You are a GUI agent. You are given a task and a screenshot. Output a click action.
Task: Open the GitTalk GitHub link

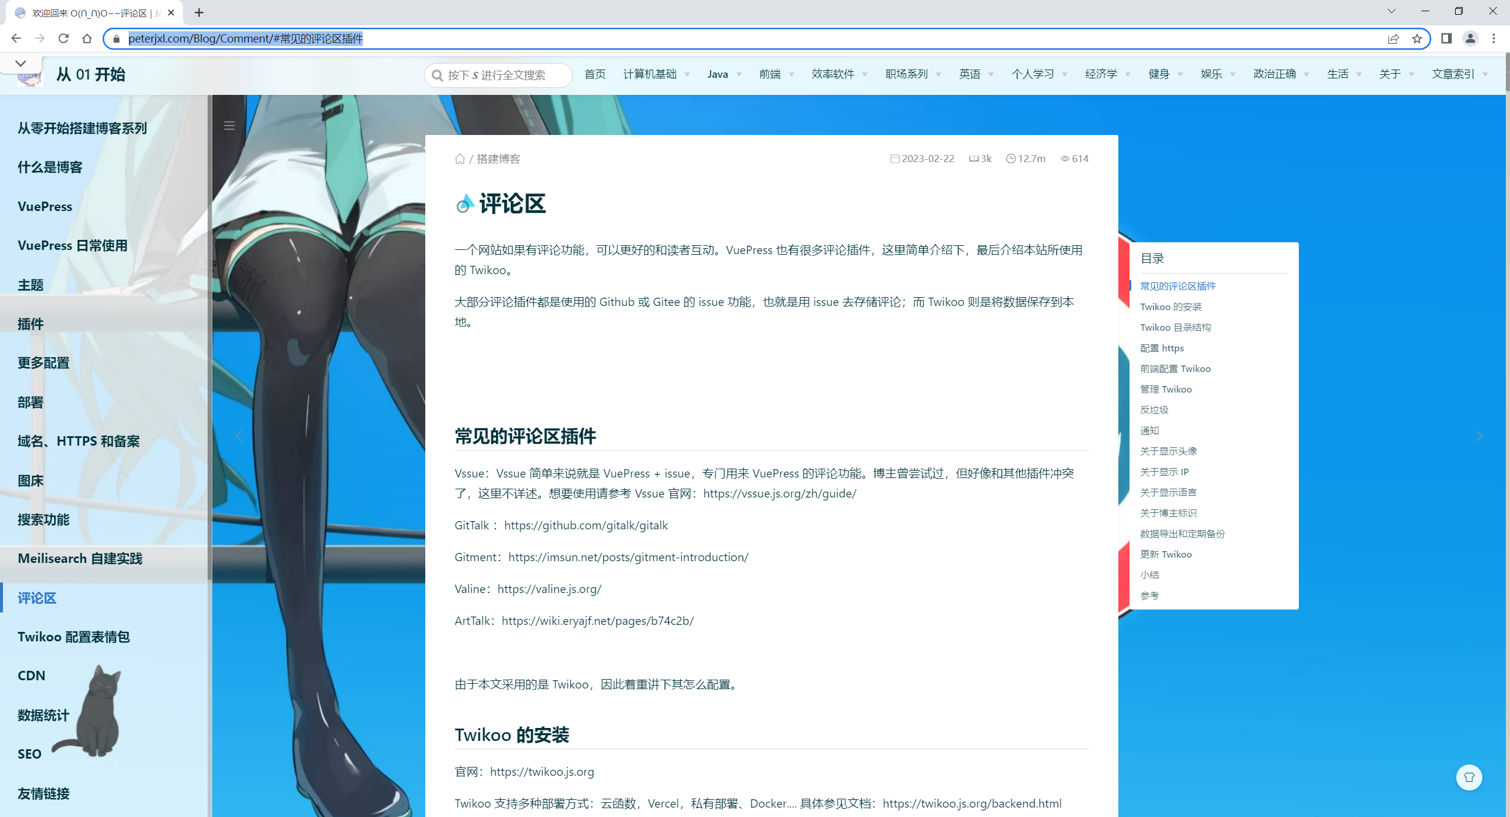pyautogui.click(x=586, y=525)
